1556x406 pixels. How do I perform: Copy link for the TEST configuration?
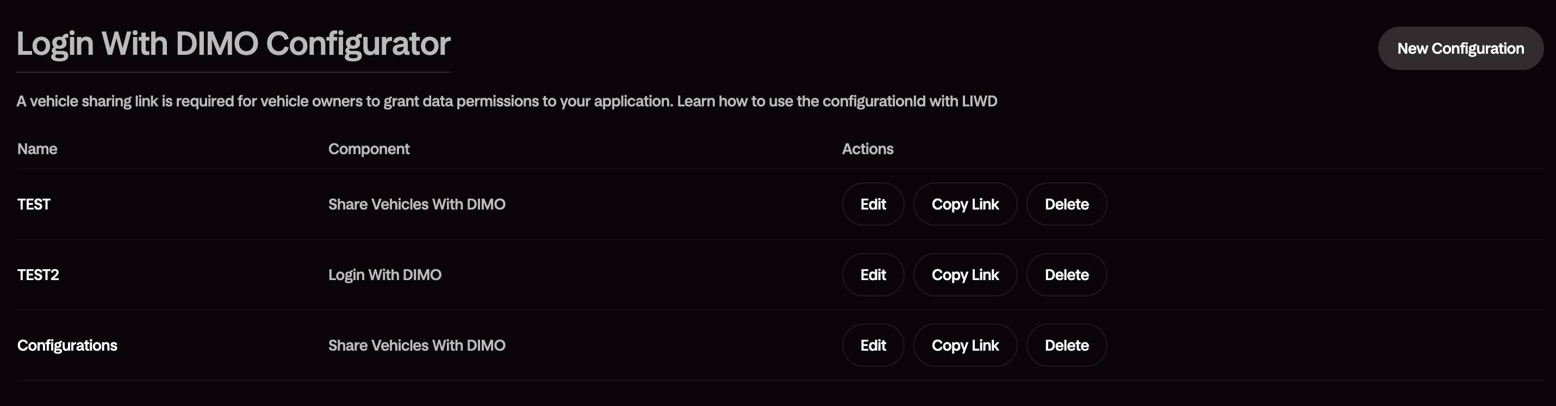965,204
